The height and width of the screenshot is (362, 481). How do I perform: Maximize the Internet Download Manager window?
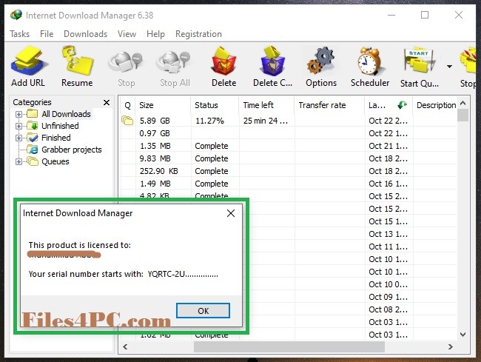425,15
